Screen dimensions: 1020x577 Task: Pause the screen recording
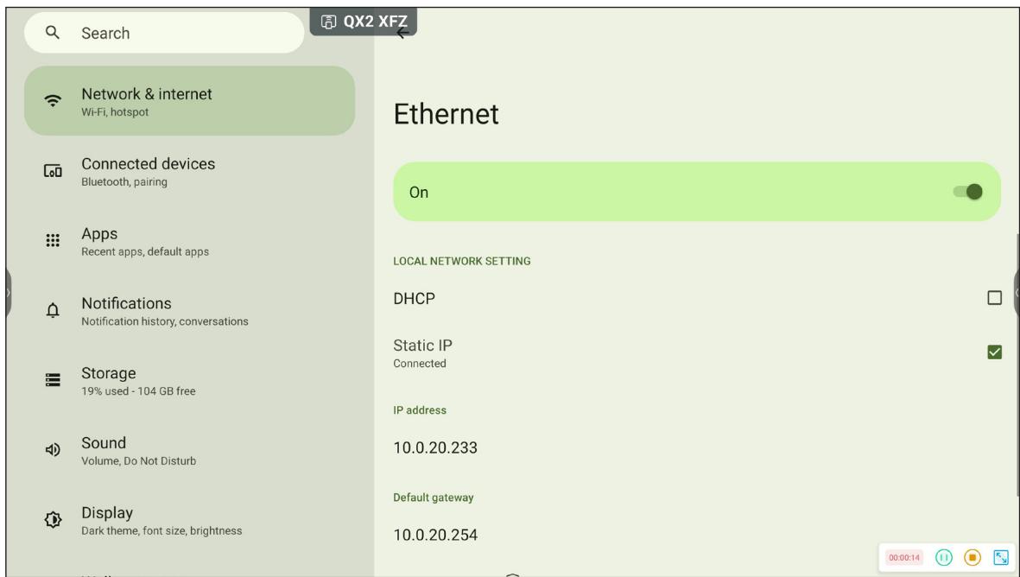pyautogui.click(x=943, y=557)
